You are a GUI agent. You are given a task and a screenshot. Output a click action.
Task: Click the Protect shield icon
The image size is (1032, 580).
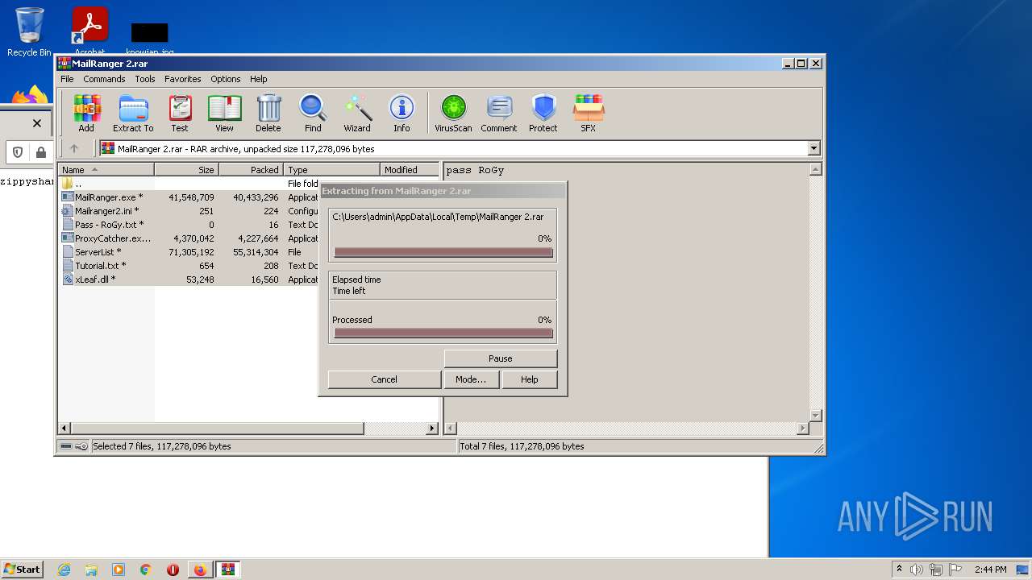click(543, 113)
